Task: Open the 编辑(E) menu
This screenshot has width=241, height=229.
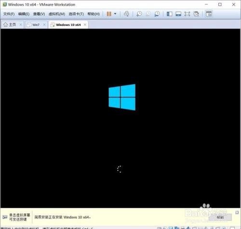Action: tap(24, 14)
